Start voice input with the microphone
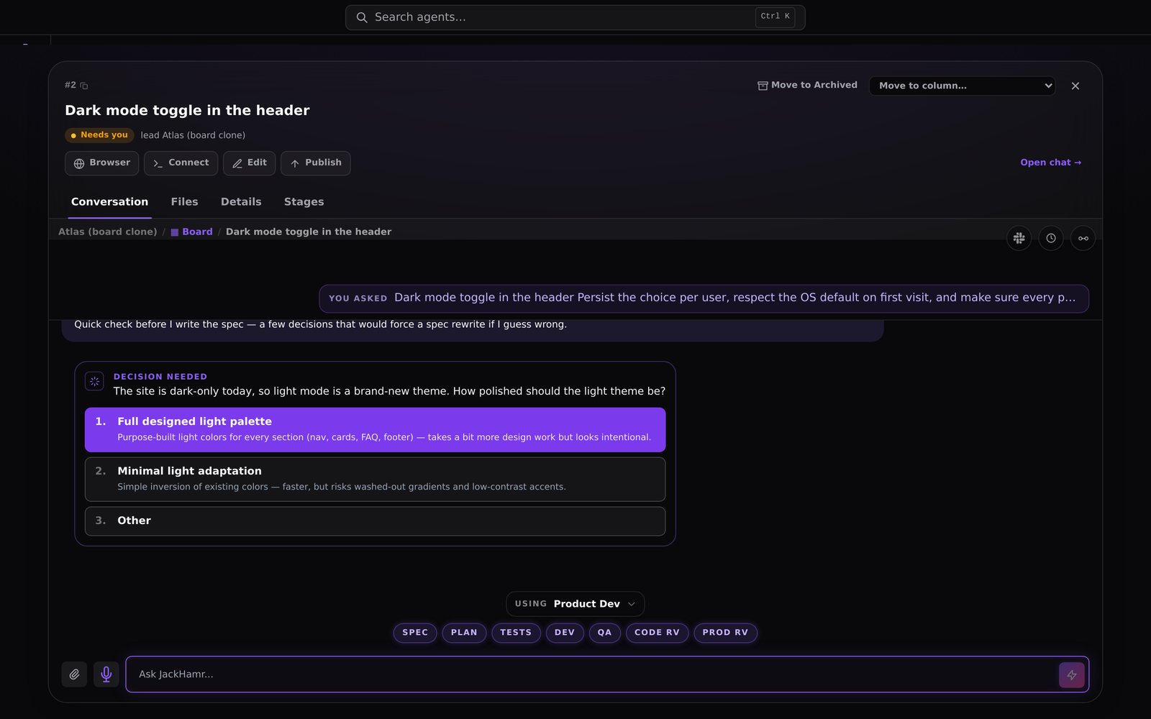 click(106, 674)
